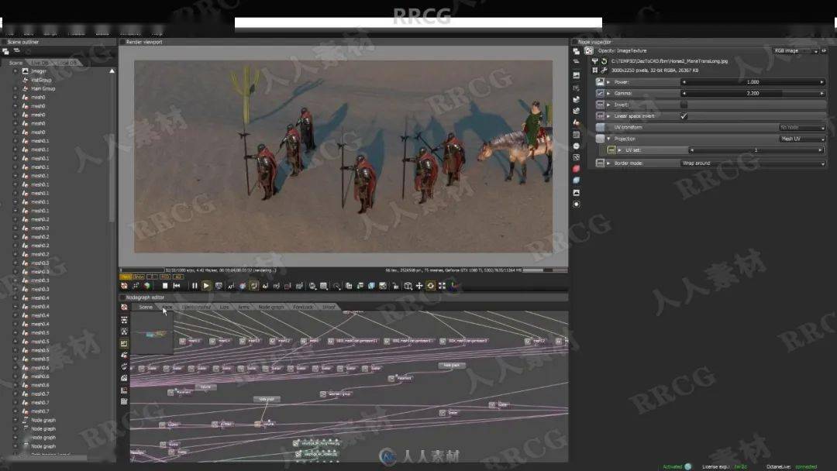Uncheck the Linear space invert checkbox
Image resolution: width=837 pixels, height=471 pixels.
click(x=684, y=115)
